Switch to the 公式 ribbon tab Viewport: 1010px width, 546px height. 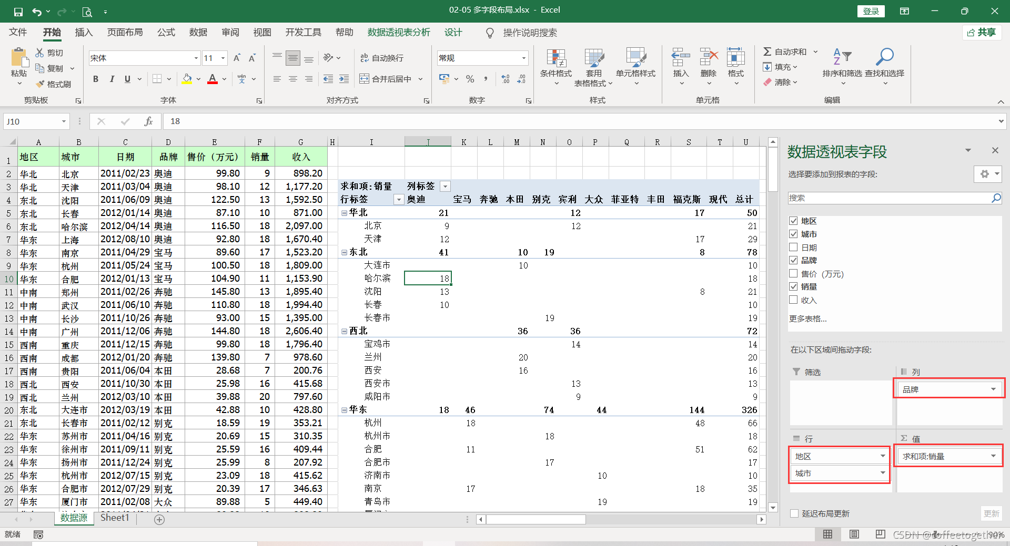coord(166,33)
